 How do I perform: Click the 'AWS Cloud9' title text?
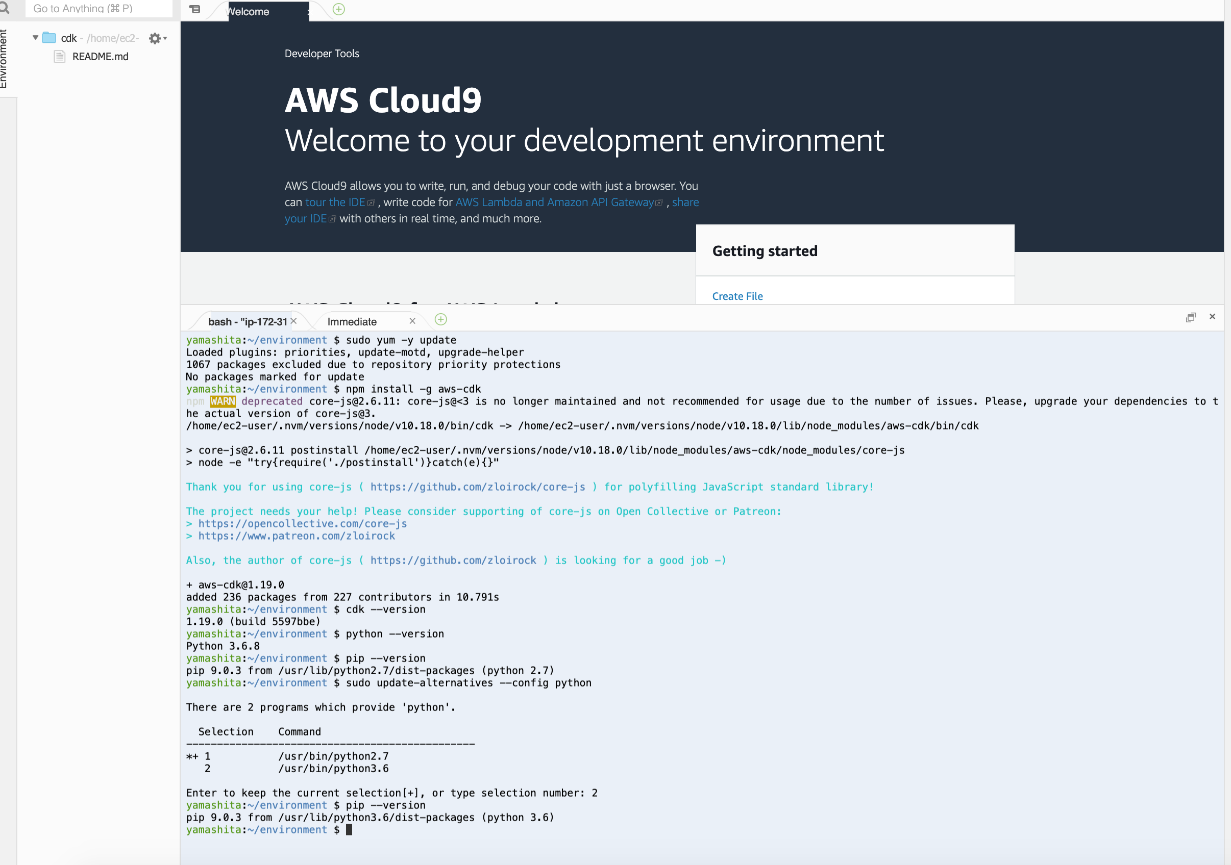(383, 100)
